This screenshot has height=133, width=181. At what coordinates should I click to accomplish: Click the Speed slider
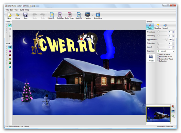pyautogui.click(x=162, y=47)
